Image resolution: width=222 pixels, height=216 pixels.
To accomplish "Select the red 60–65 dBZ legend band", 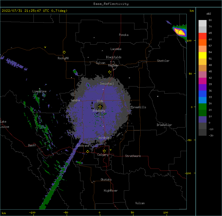I will tap(202, 36).
